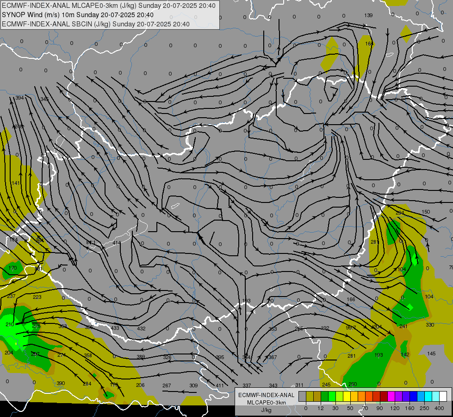Click legend tick label 70
Viewport: 453px width, 417px height.
point(365,408)
